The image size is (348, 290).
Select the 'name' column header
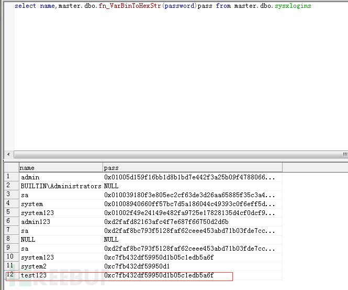[61, 168]
